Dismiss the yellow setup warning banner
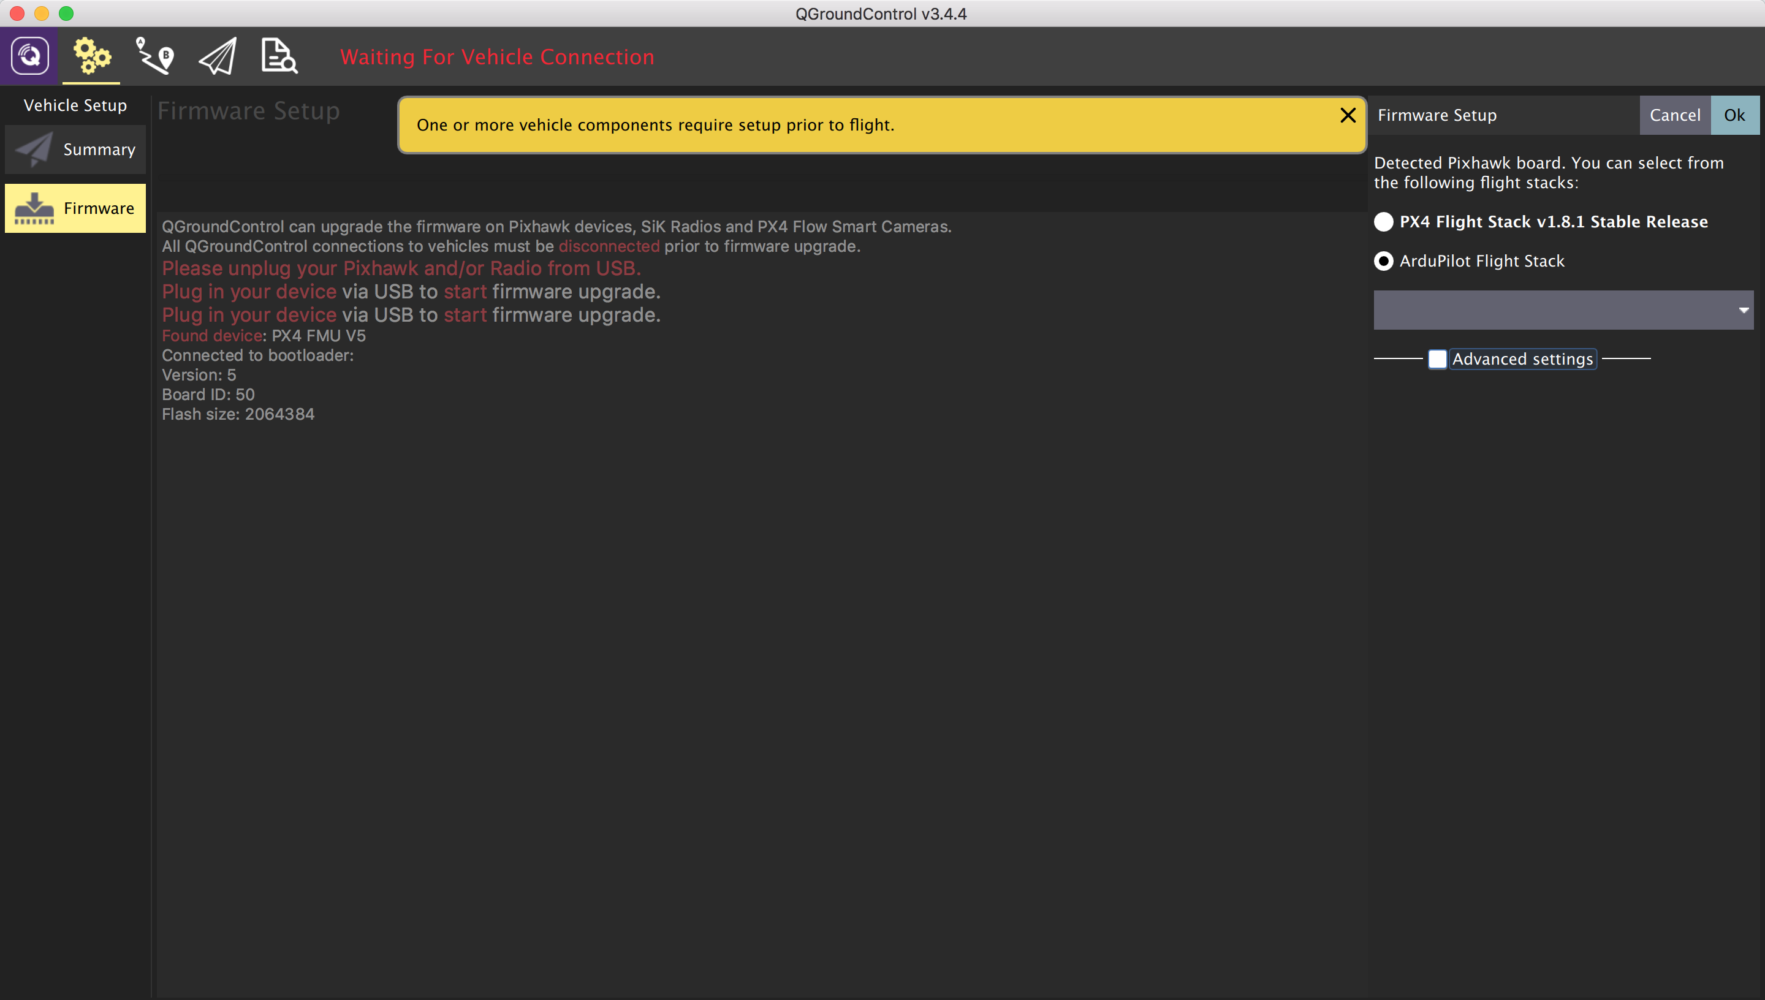This screenshot has height=1000, width=1765. (x=1348, y=115)
